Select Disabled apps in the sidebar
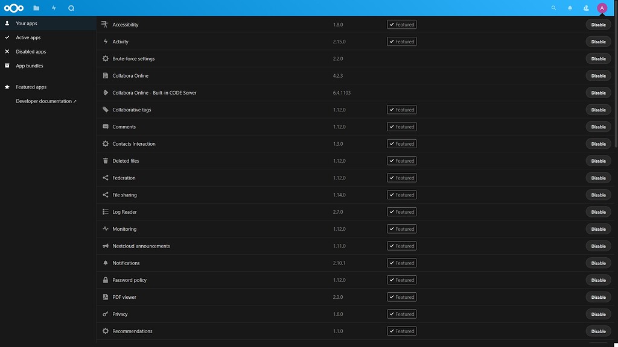 [31, 52]
